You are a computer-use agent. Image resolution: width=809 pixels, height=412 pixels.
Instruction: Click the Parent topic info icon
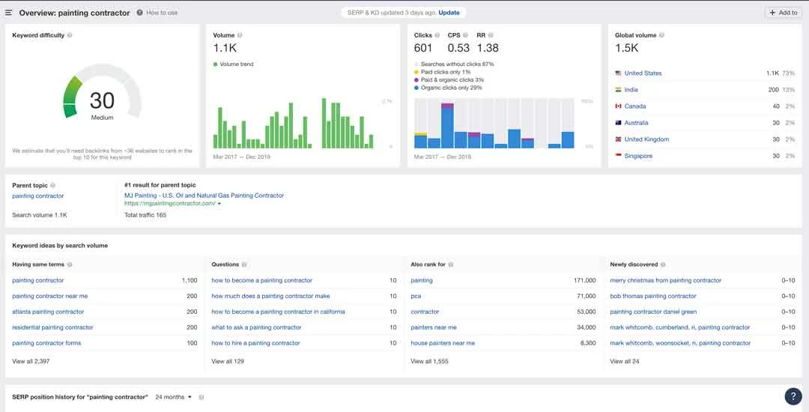tap(52, 185)
